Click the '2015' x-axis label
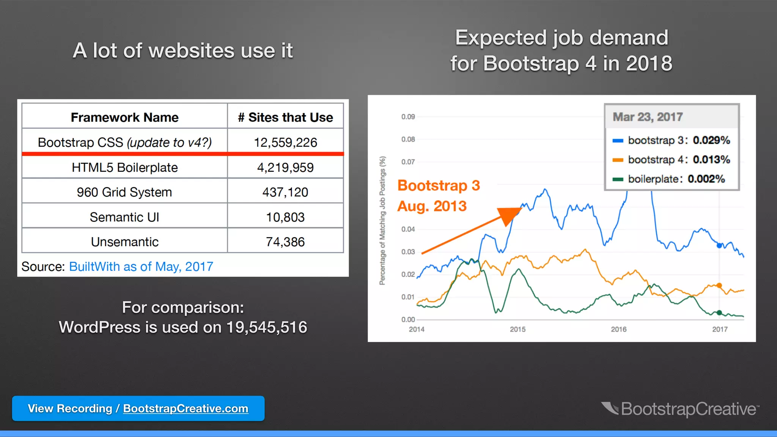Screen dimensions: 777x437 517,329
